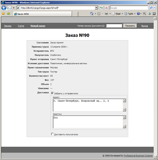Go back with the browser Back arrow

(4, 8)
